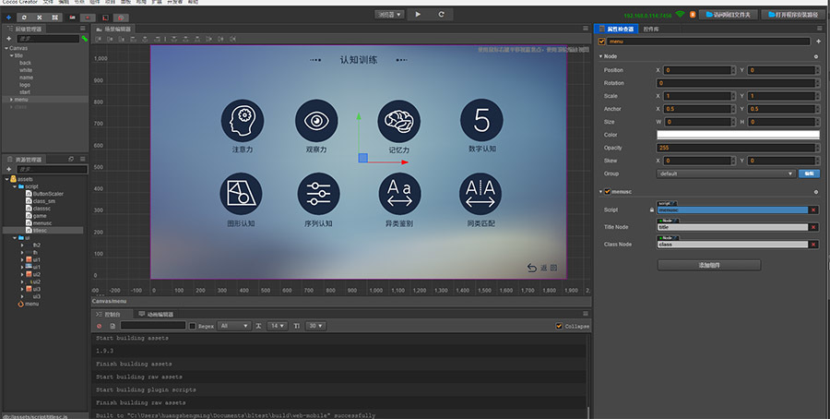Open the preview platform dropdown
Screen dimensions: 830x419
click(x=390, y=15)
